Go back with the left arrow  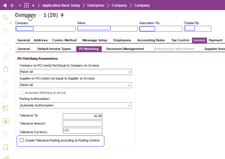click(4, 5)
